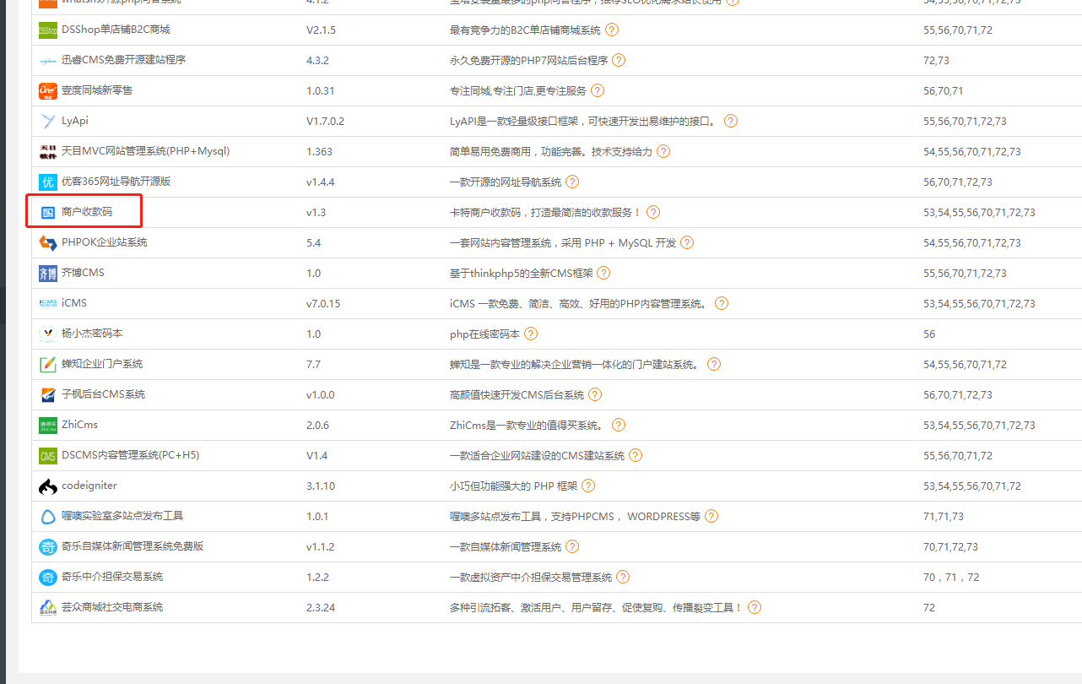Select the codeigniter name text

tap(89, 486)
